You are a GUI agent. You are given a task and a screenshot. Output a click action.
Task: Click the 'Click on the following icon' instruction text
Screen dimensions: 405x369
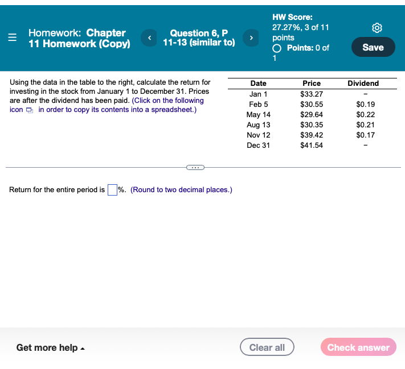(107, 105)
